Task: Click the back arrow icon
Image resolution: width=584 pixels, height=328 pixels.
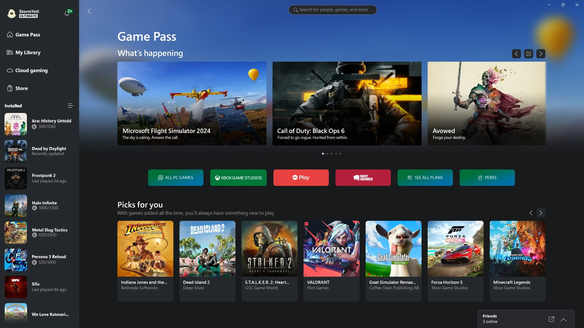Action: [89, 11]
